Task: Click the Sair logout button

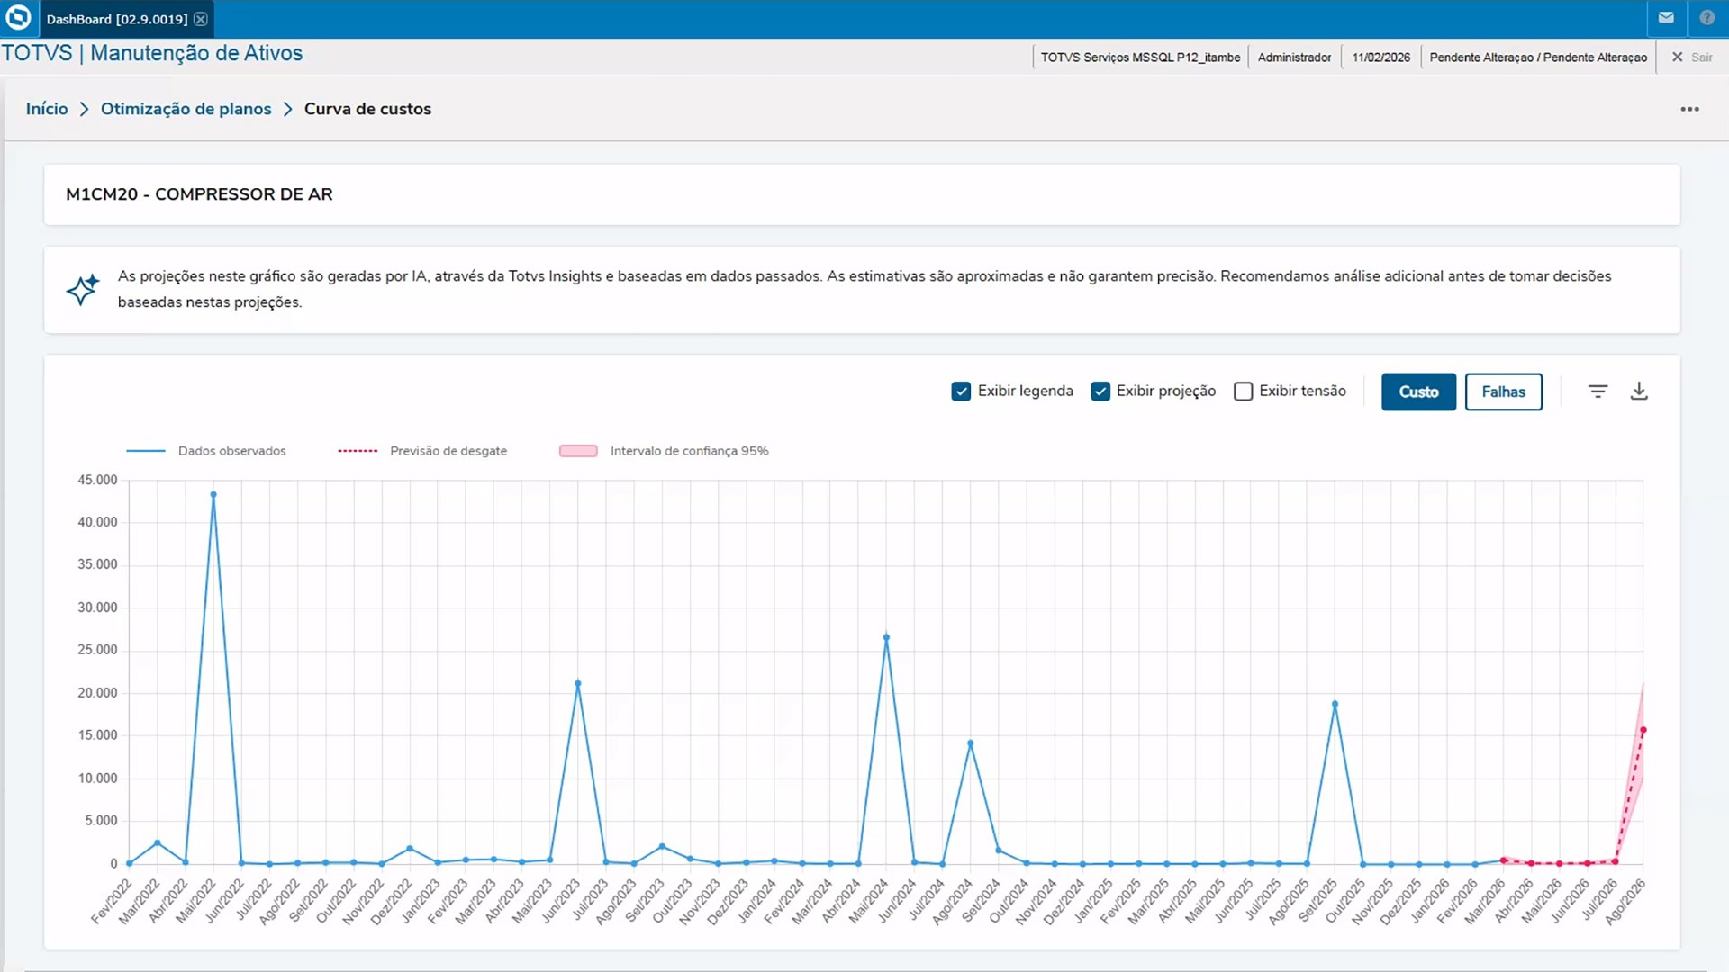Action: click(1692, 57)
